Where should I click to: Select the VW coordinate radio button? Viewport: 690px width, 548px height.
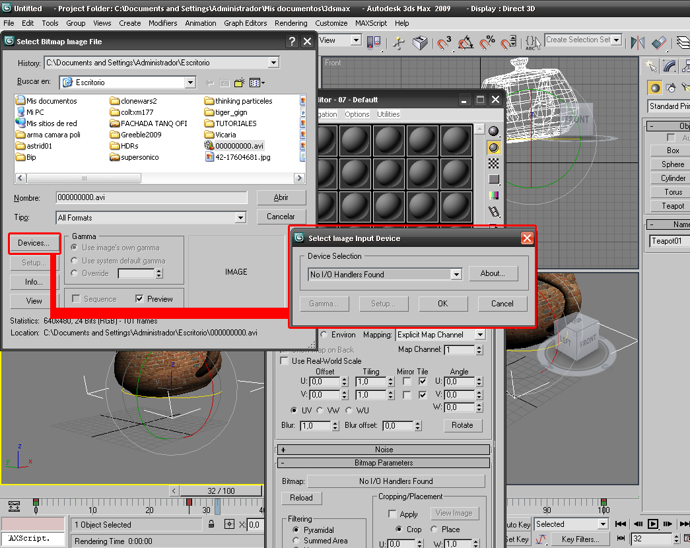(320, 410)
